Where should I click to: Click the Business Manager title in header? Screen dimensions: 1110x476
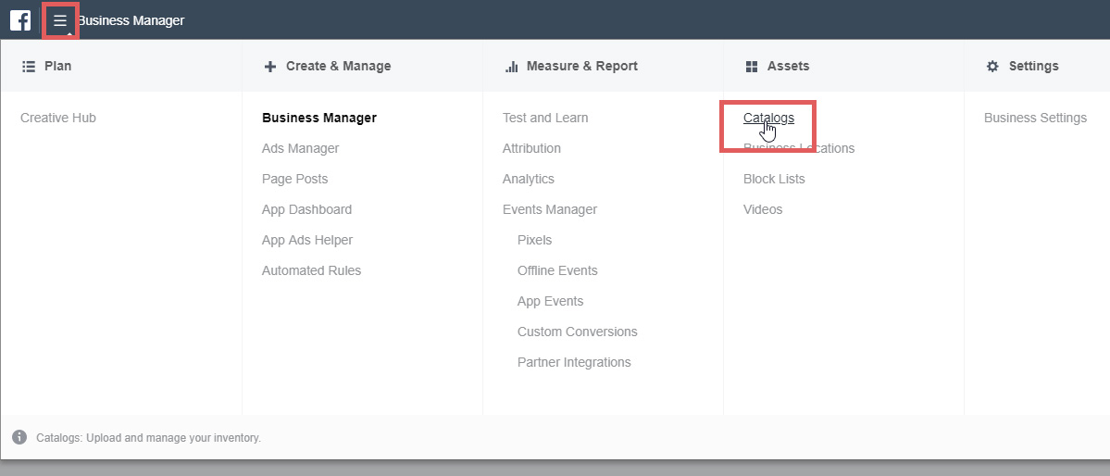(x=131, y=20)
